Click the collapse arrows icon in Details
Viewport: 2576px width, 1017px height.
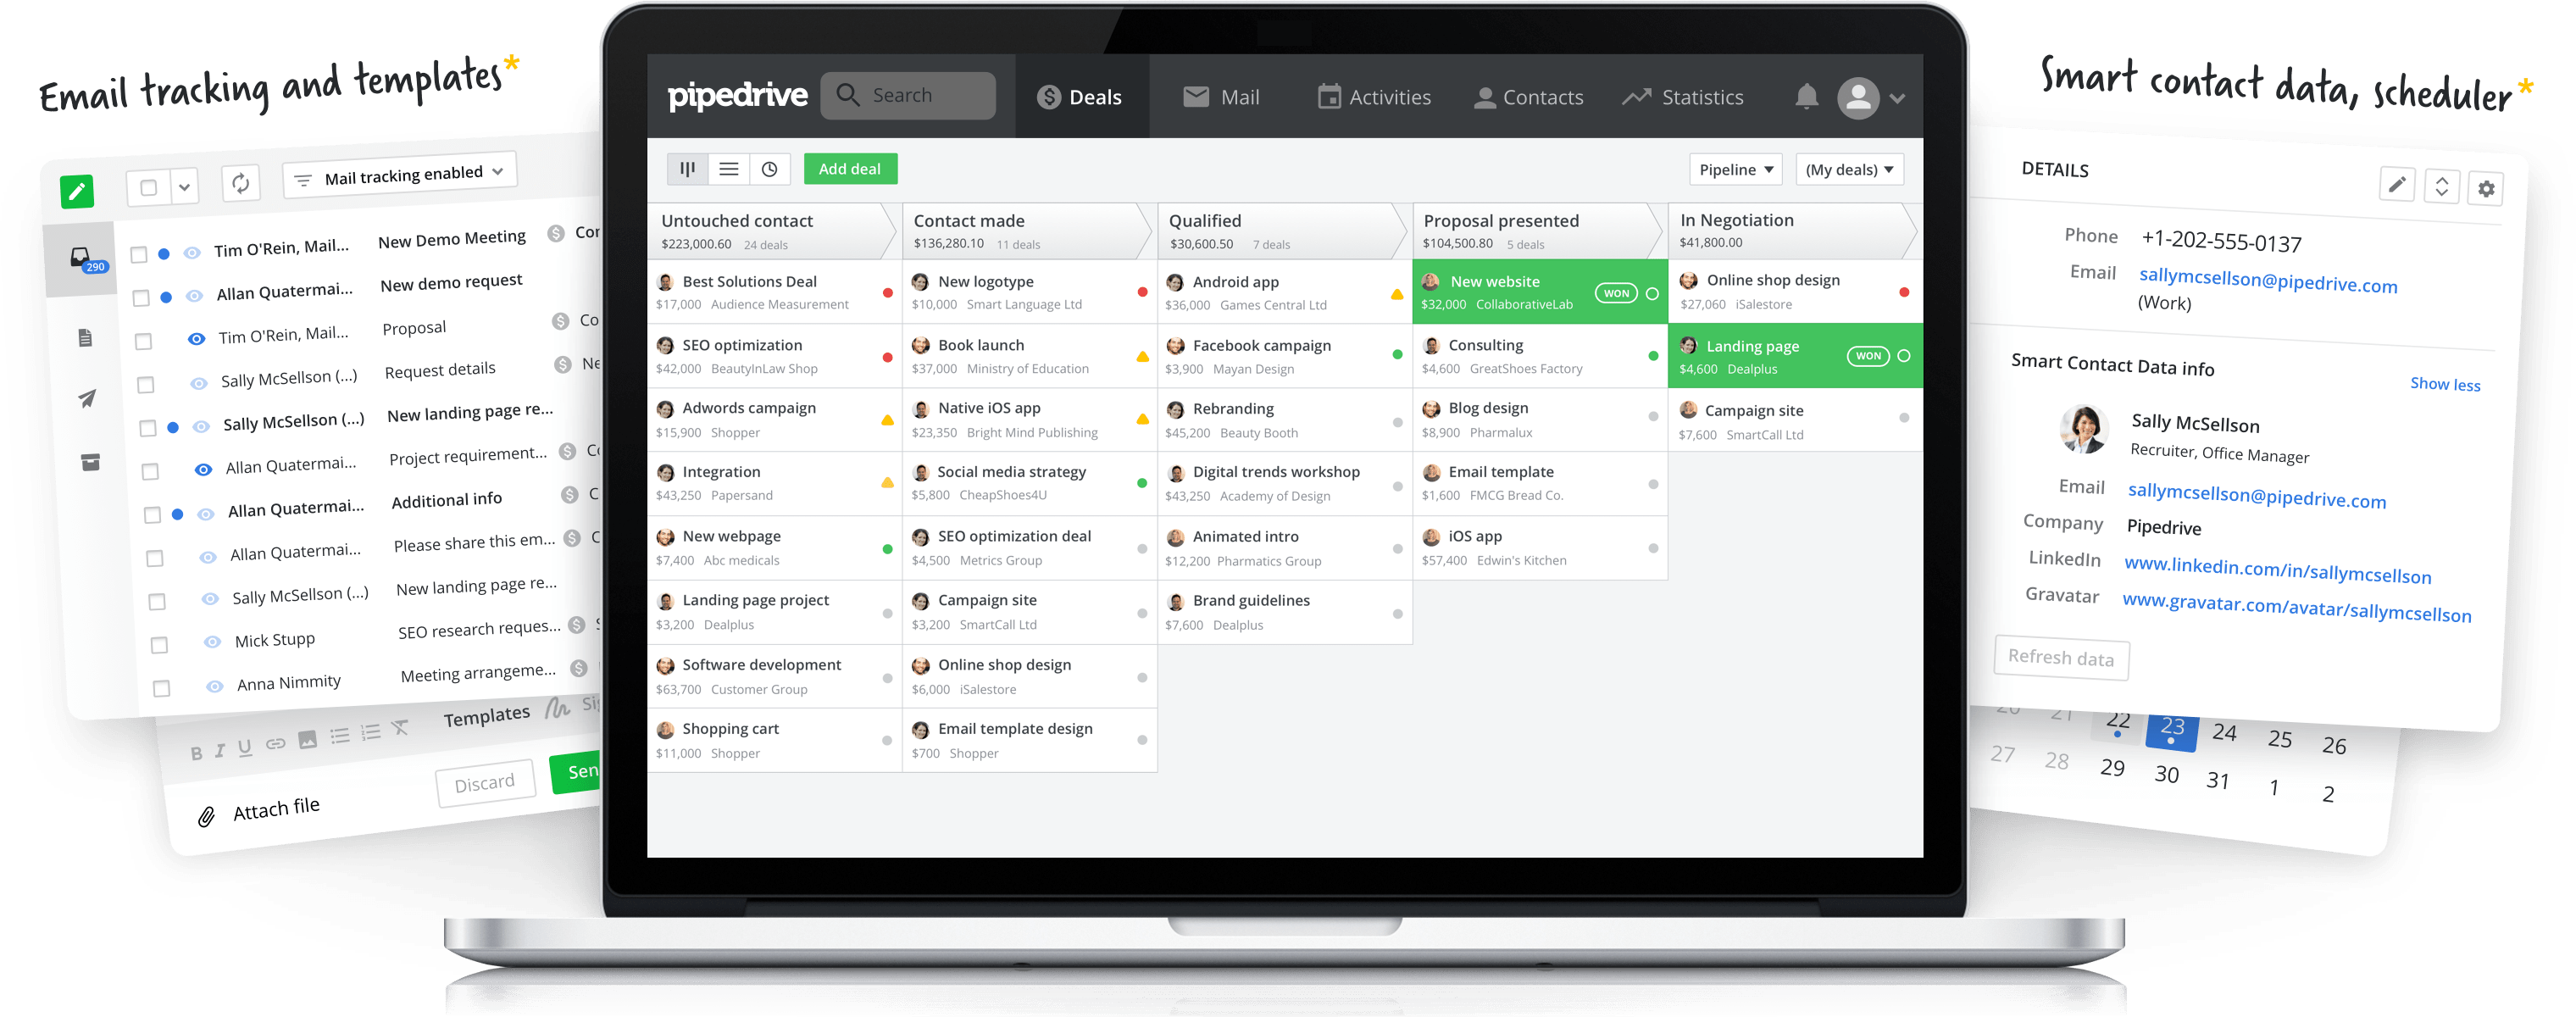(2441, 186)
